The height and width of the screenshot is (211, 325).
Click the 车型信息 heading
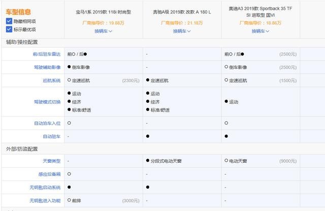(18, 12)
